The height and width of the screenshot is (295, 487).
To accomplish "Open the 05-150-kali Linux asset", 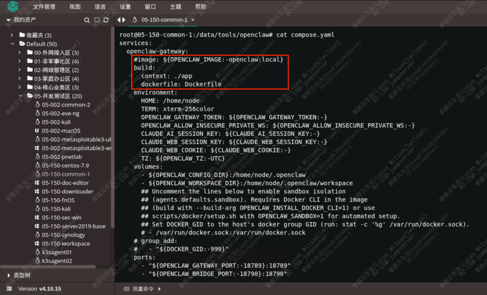I will (56, 209).
